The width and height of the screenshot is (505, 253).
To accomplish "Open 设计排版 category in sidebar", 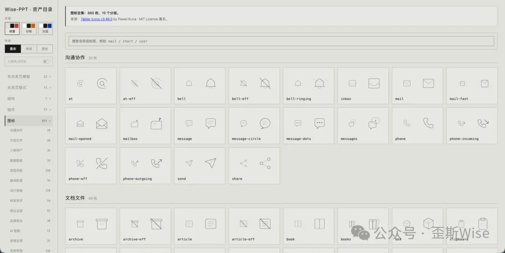I will pos(29,190).
